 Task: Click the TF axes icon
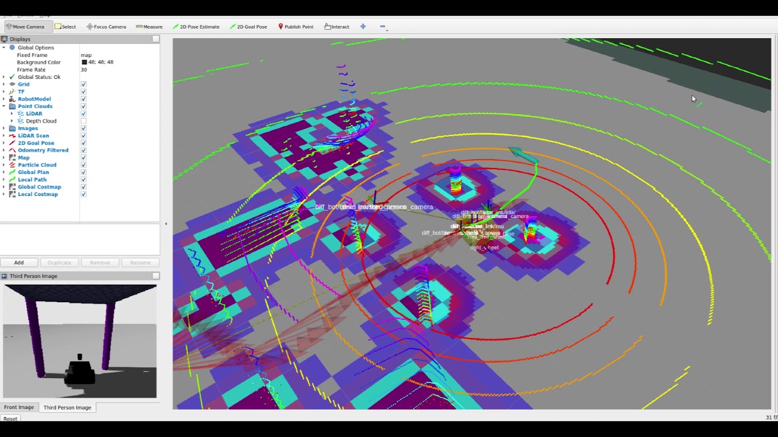[12, 92]
